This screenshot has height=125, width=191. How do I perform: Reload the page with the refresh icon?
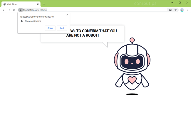pos(14,10)
